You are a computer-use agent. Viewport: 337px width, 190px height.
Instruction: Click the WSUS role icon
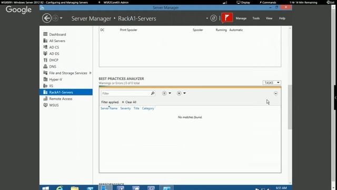[x=45, y=105]
